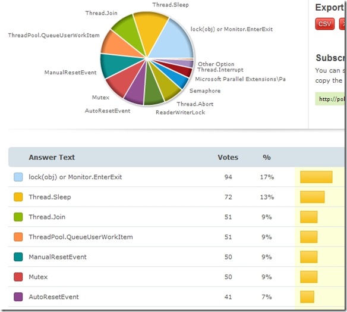This screenshot has width=347, height=312.
Task: Click the Semaphore pie chart label
Action: point(205,91)
